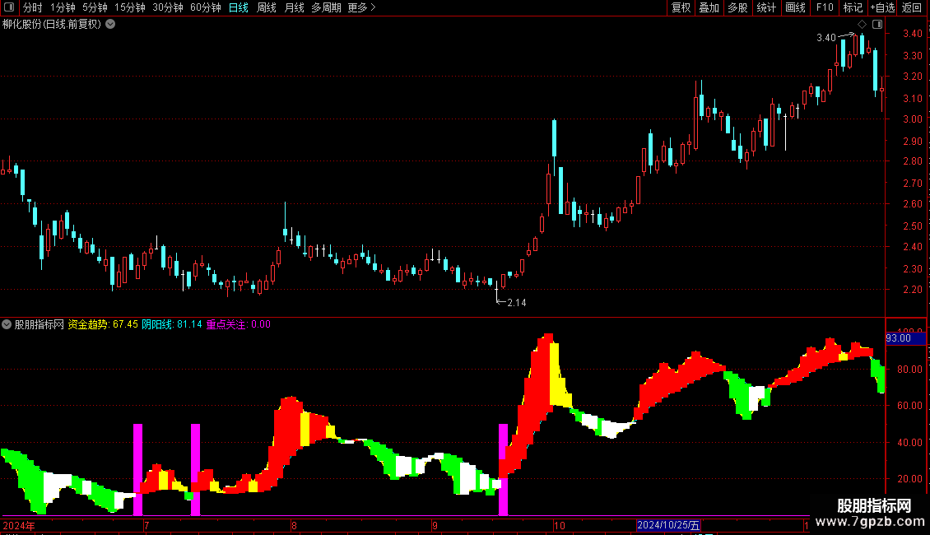
Task: Switch to 月线 monthly chart
Action: pyautogui.click(x=294, y=7)
